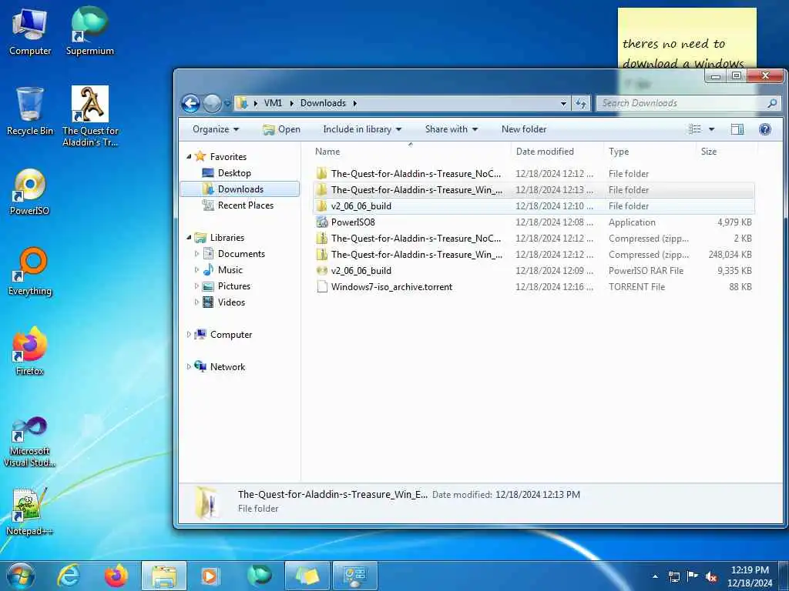The height and width of the screenshot is (591, 789).
Task: Select the 248,034 KB compressed zip file
Action: click(x=533, y=255)
